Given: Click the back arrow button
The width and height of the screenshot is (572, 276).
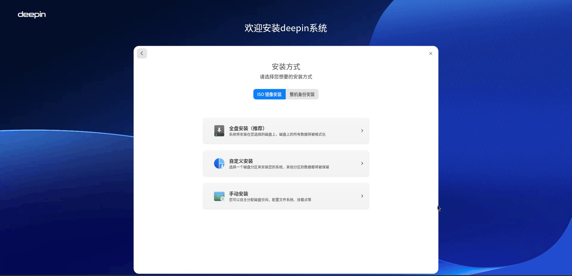Looking at the screenshot, I should (142, 54).
